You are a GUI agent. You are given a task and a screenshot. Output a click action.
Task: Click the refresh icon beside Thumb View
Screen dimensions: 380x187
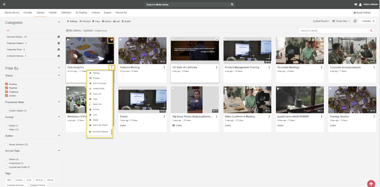(355, 21)
